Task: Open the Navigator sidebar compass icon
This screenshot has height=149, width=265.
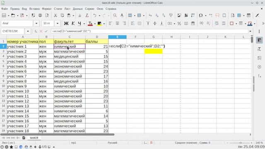Action: (x=260, y=67)
